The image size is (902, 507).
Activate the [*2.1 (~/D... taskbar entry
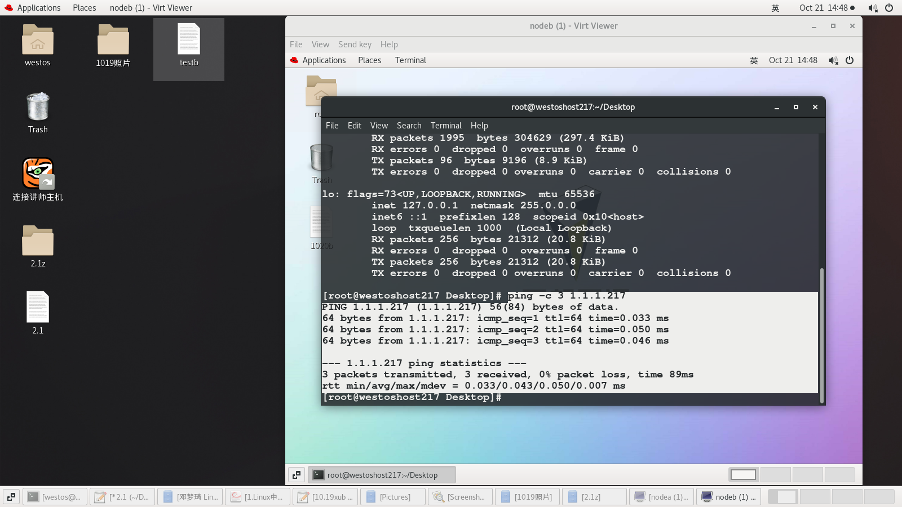coord(122,497)
